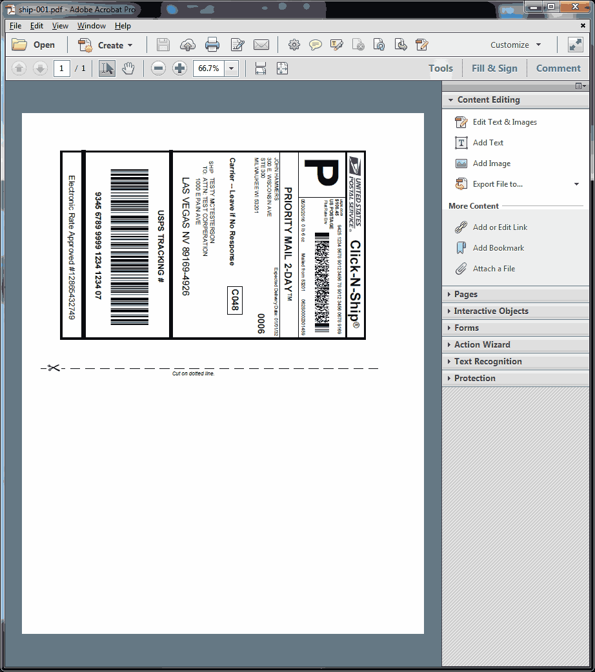The width and height of the screenshot is (595, 672).
Task: Open Export File to dropdown arrow
Action: coord(576,184)
